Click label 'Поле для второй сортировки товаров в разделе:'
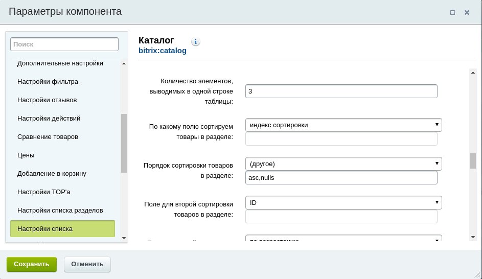 coord(189,210)
